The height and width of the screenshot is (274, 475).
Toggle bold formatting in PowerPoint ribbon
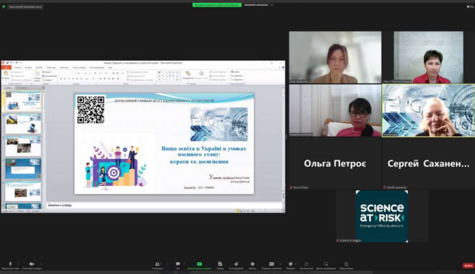click(61, 79)
